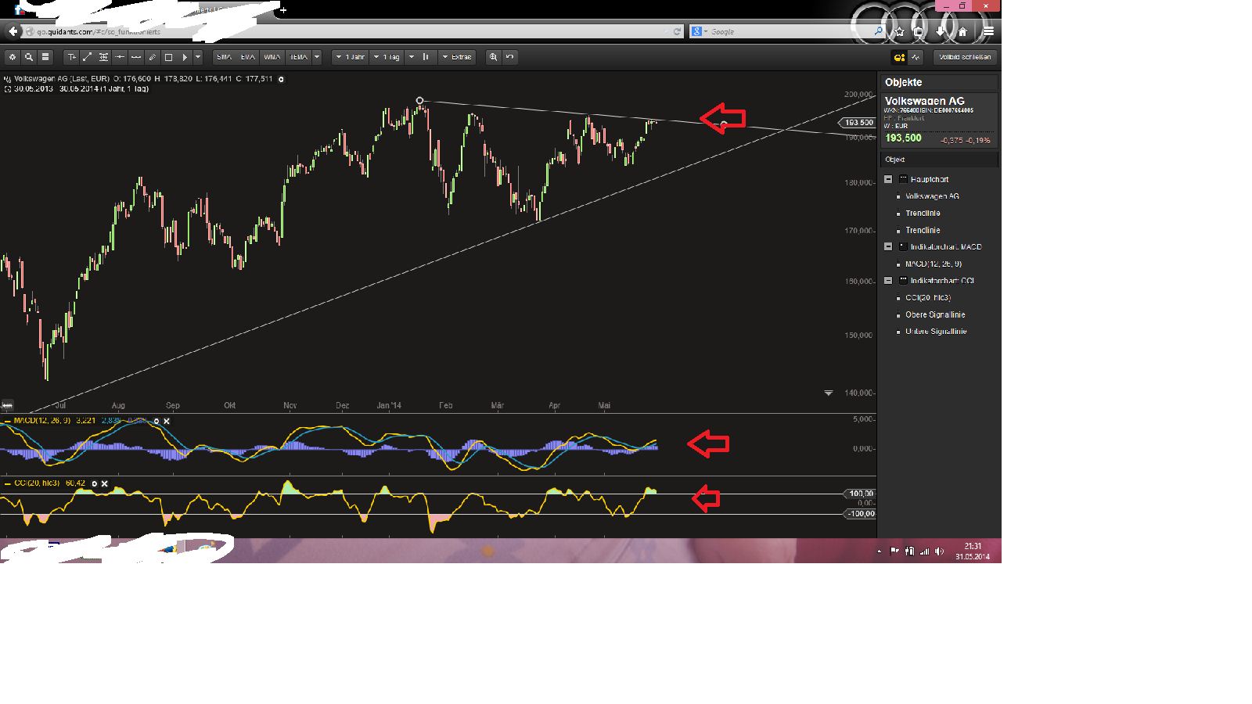
Task: Click the scroll-left arrows icon on time axis
Action: (x=7, y=405)
